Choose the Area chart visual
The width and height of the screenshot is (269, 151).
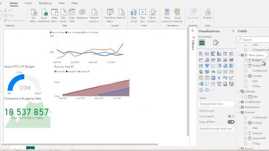[x=207, y=60]
